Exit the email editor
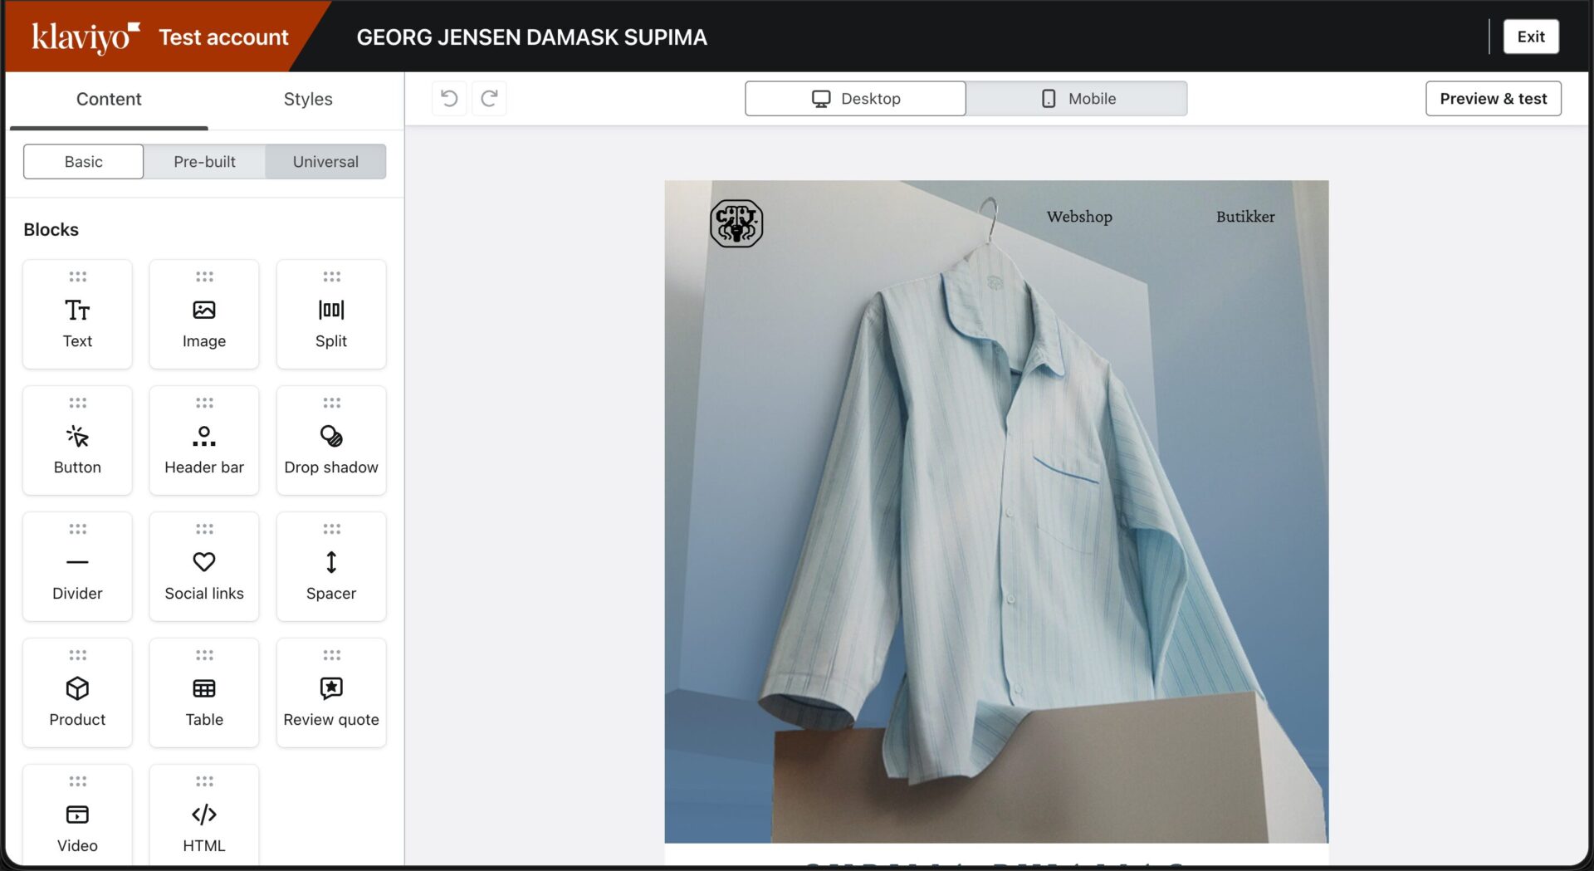1594x871 pixels. [x=1530, y=37]
